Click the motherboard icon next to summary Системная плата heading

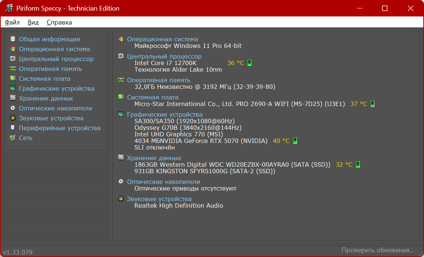(x=121, y=97)
